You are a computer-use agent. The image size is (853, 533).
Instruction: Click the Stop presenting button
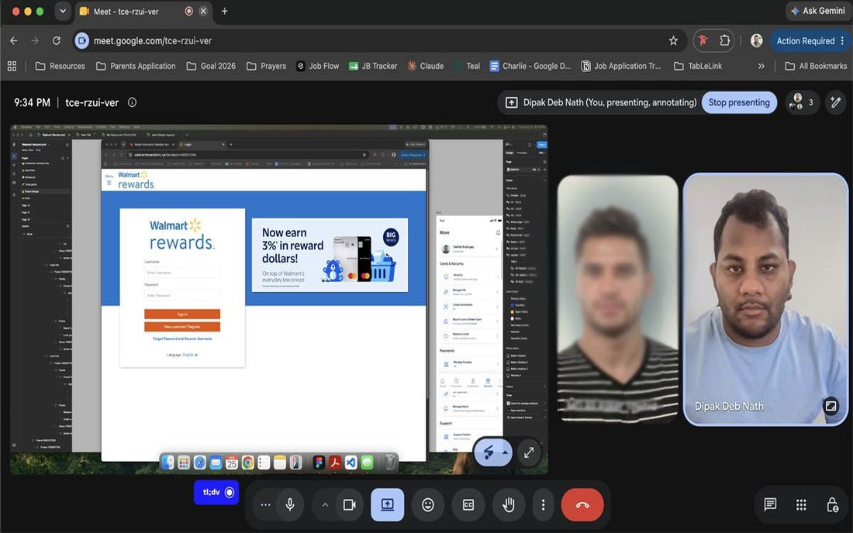pyautogui.click(x=739, y=102)
